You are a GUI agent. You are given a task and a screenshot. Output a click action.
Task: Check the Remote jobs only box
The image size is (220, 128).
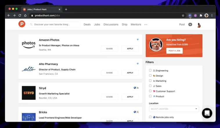(x=150, y=117)
